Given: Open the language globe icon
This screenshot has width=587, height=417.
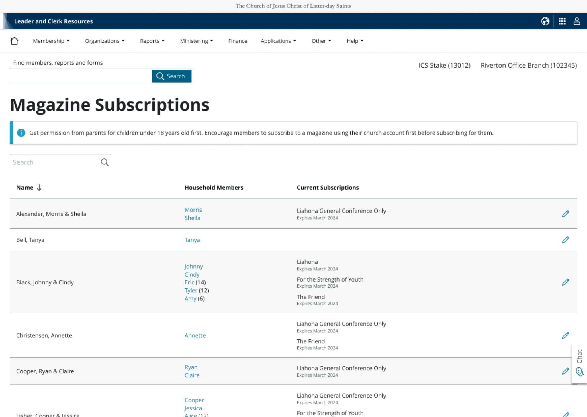Looking at the screenshot, I should [545, 21].
